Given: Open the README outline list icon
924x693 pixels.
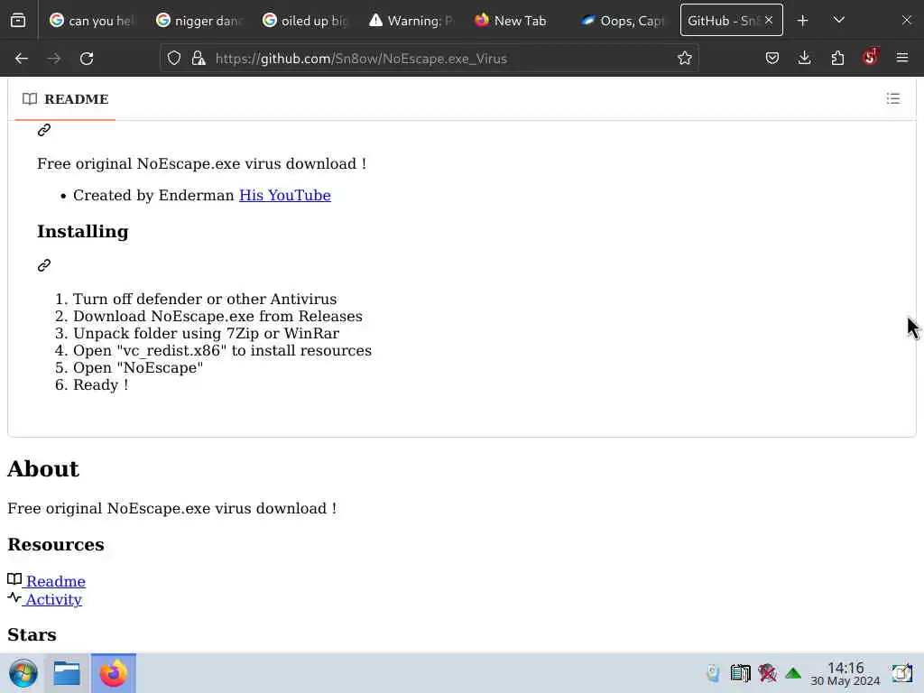Looking at the screenshot, I should pos(892,98).
